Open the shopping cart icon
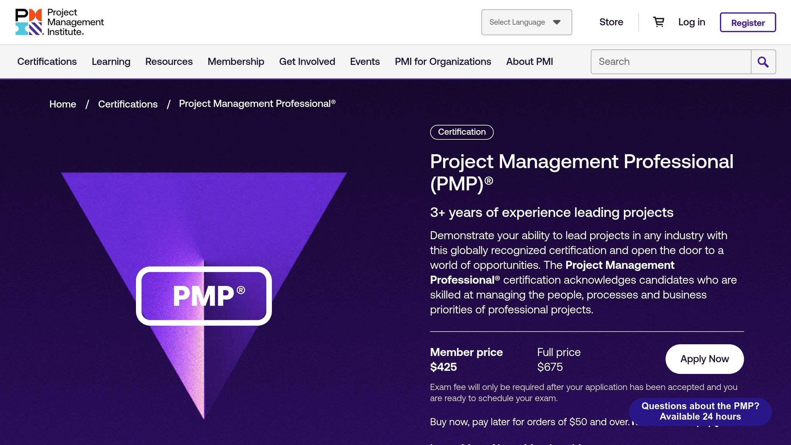Screen dimensions: 791x445 coord(659,22)
